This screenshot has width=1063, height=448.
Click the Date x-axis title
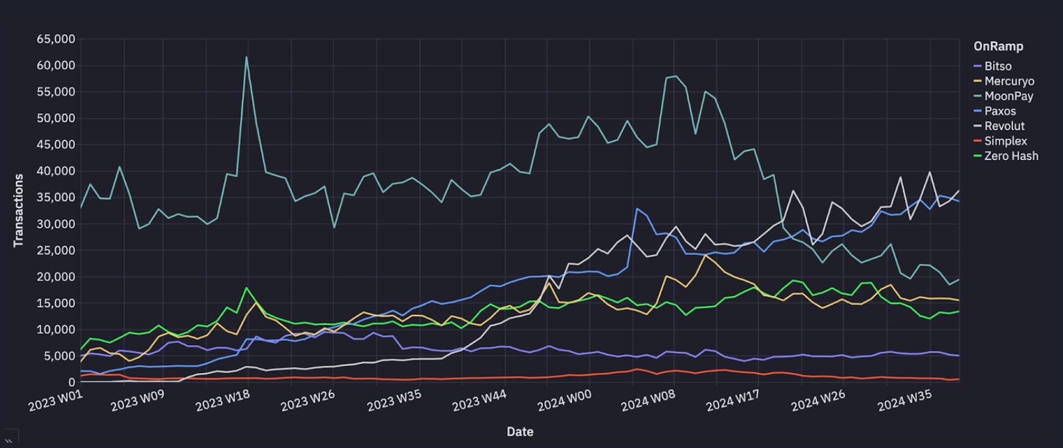[x=520, y=432]
